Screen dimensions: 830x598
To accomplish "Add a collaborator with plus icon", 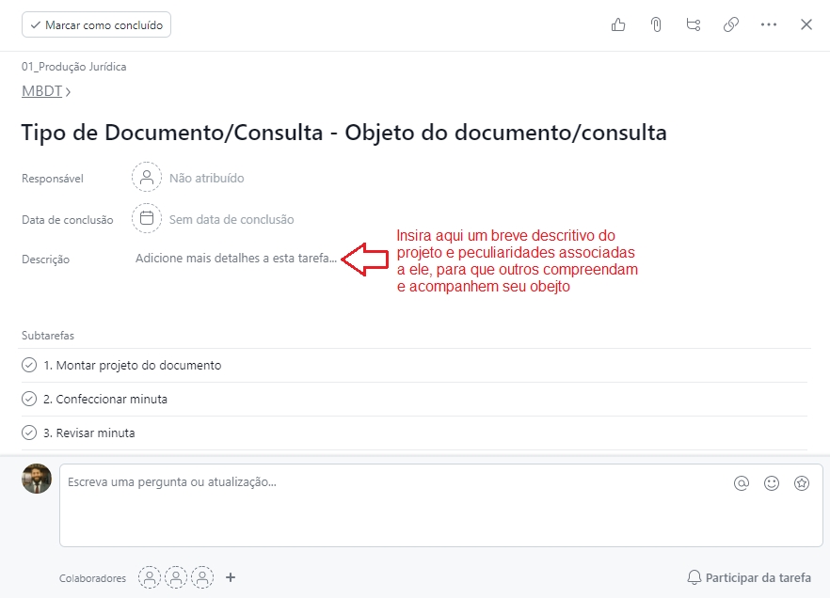I will pos(231,577).
